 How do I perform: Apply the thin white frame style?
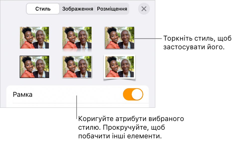(77, 67)
